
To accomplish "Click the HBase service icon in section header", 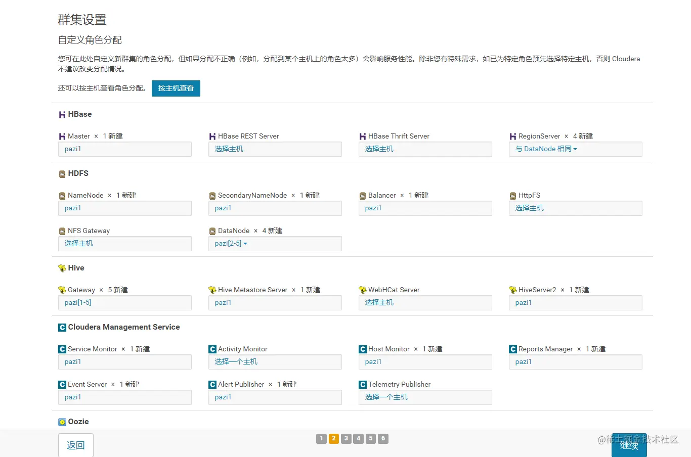I will [x=62, y=115].
